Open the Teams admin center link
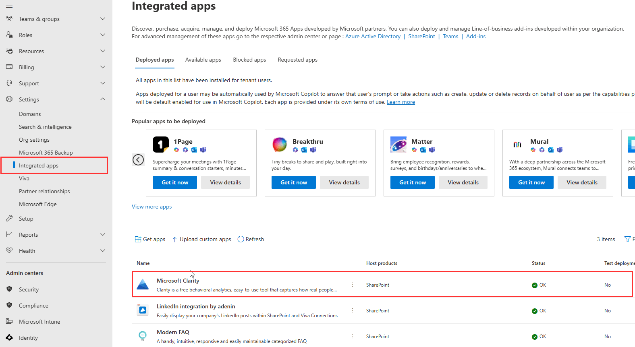Screen dimensions: 635x347 click(450, 36)
